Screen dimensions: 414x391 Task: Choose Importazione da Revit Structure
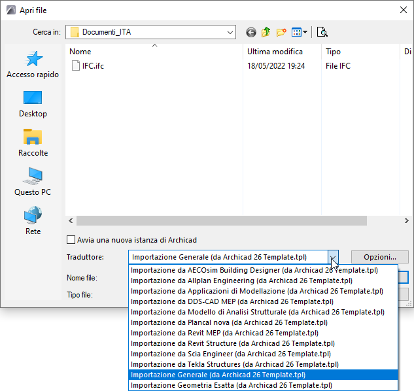click(x=263, y=343)
